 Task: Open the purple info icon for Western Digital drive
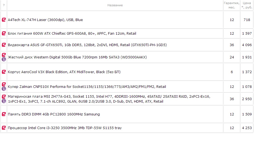[4, 59]
